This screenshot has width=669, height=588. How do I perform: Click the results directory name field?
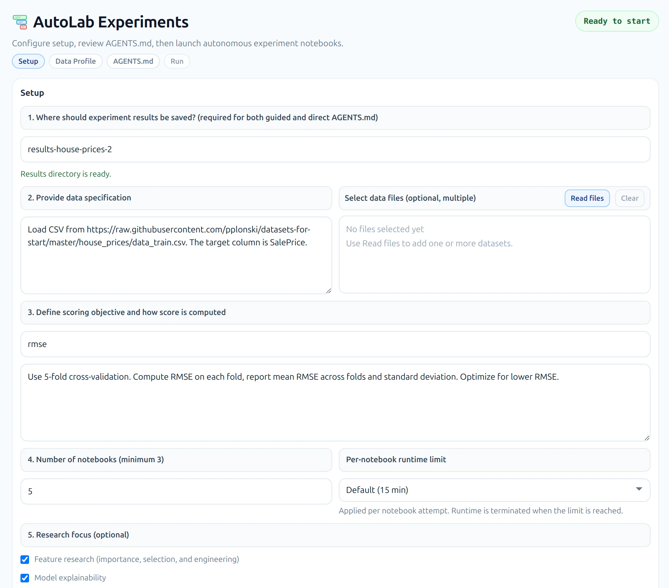click(x=335, y=149)
